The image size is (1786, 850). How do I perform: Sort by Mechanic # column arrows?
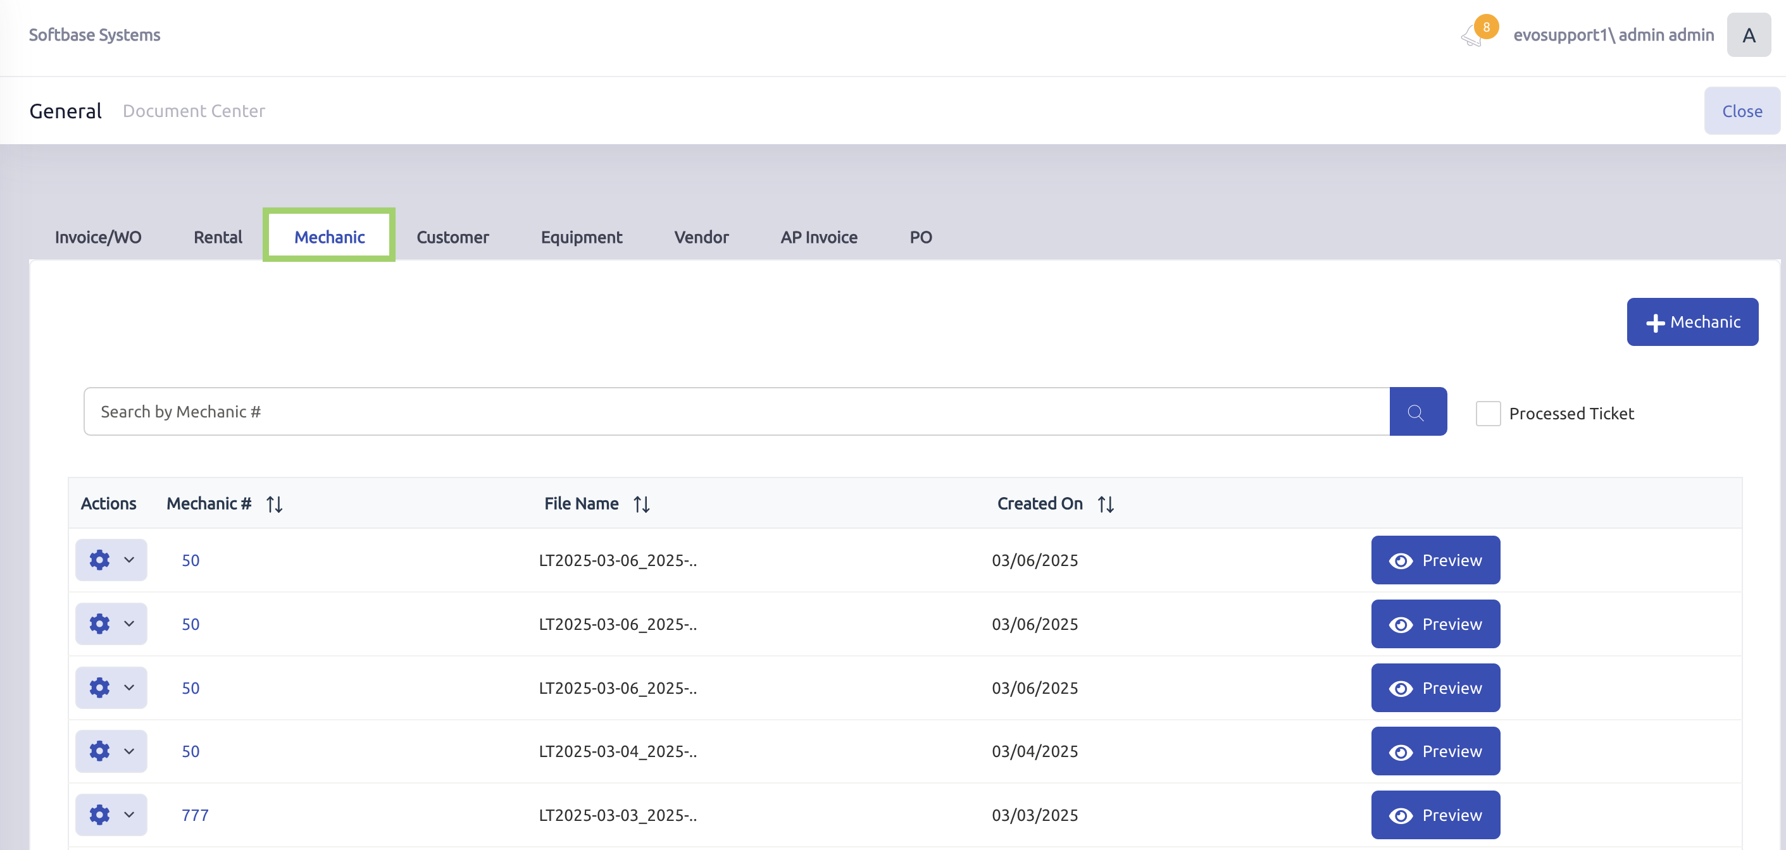(275, 504)
